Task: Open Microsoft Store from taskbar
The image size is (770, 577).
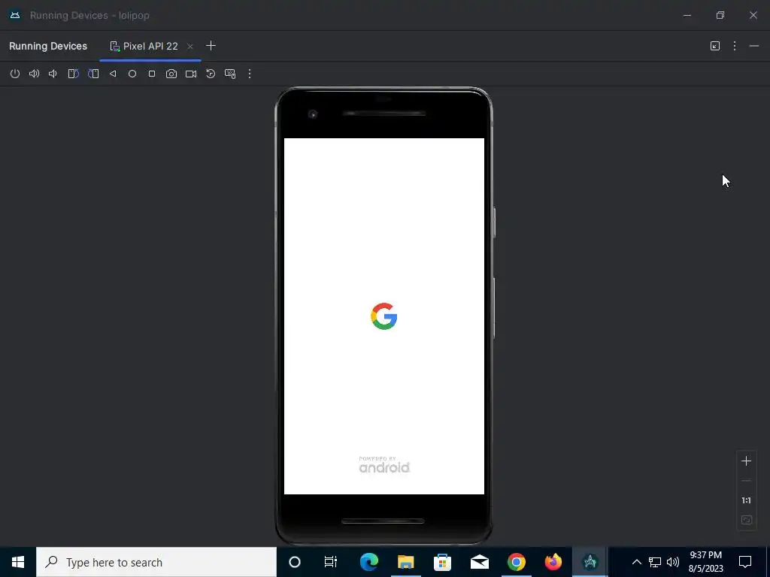Action: click(442, 562)
